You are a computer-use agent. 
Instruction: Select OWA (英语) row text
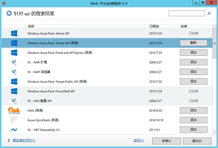point(35,111)
